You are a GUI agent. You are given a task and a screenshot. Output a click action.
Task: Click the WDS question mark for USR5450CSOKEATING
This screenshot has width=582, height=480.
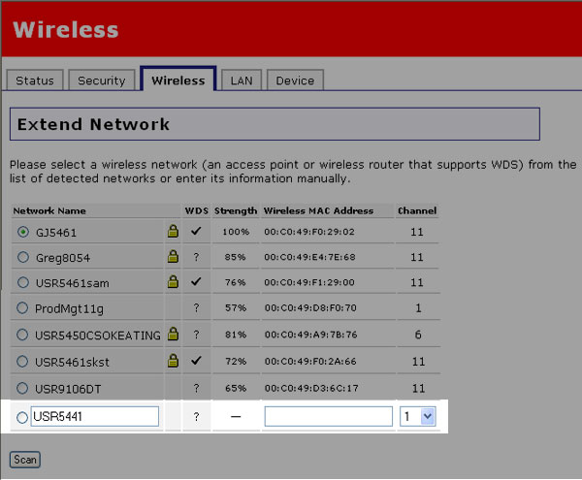point(196,335)
